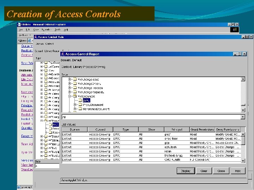Select the table row with principal 'Methods Engg'
The width and height of the screenshot is (254, 190).
[x=151, y=156]
